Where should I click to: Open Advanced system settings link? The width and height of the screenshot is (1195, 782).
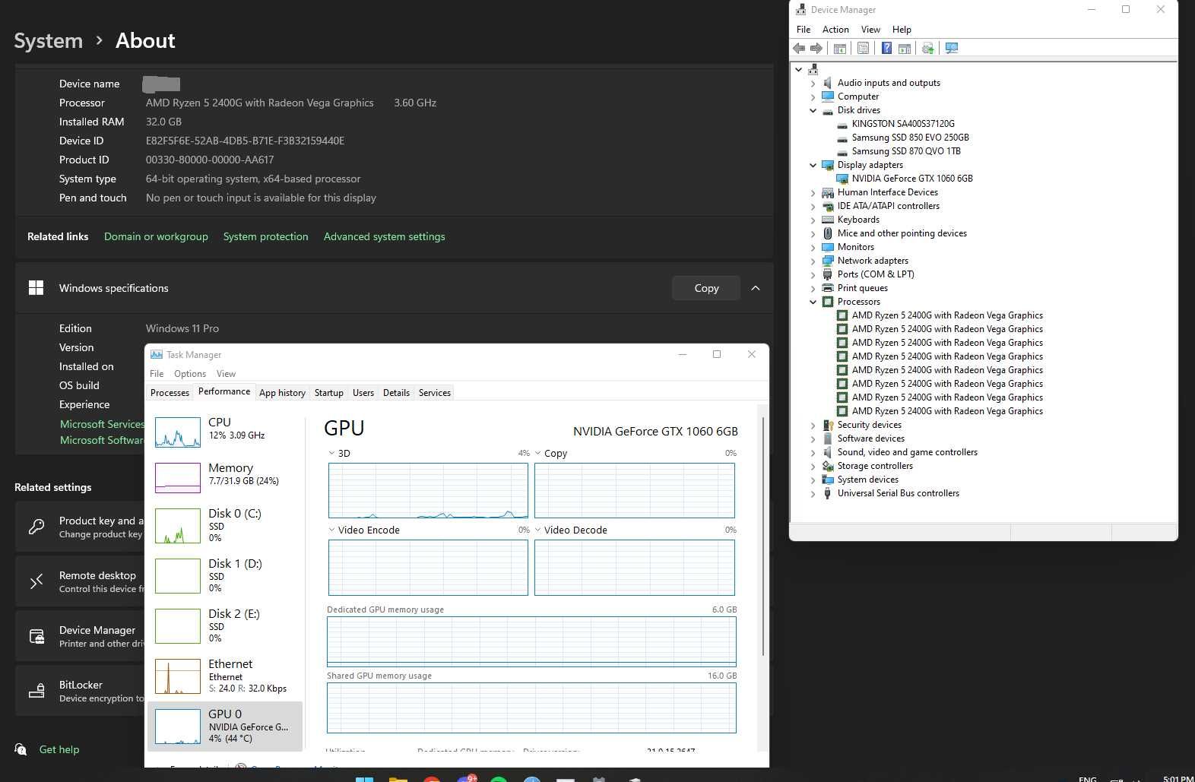[384, 236]
